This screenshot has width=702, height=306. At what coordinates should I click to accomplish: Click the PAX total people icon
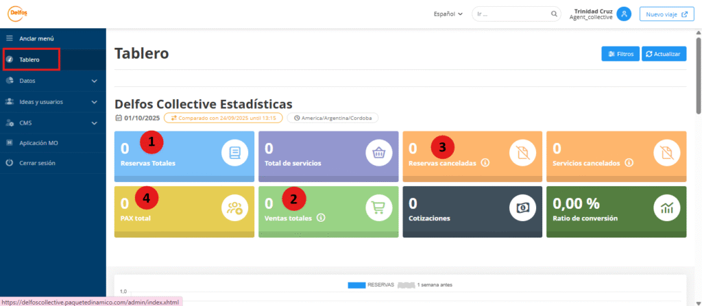(x=234, y=207)
